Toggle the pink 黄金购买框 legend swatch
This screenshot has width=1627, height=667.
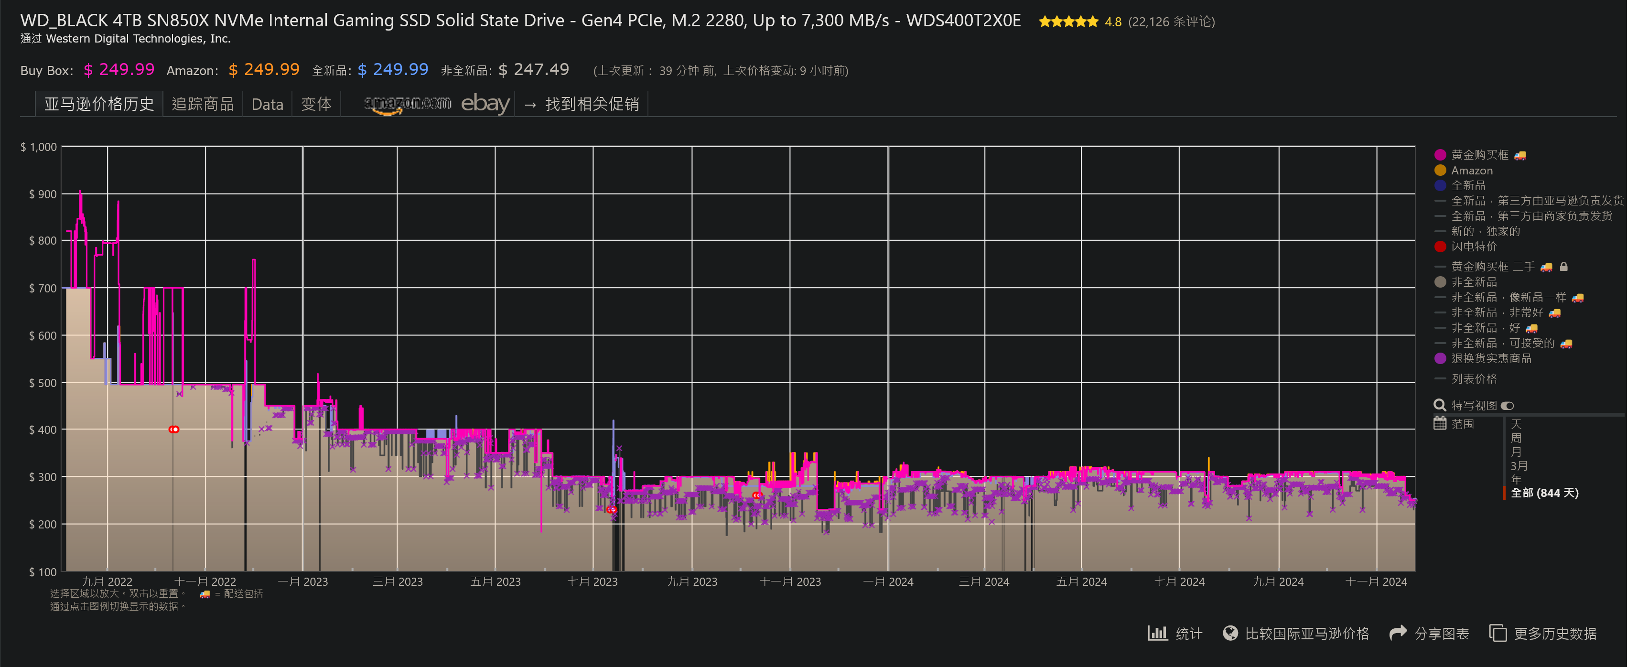[x=1440, y=155]
